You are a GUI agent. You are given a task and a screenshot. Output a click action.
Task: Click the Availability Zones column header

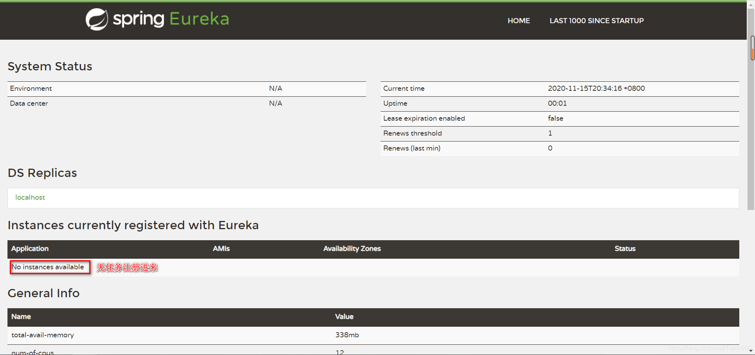[352, 248]
